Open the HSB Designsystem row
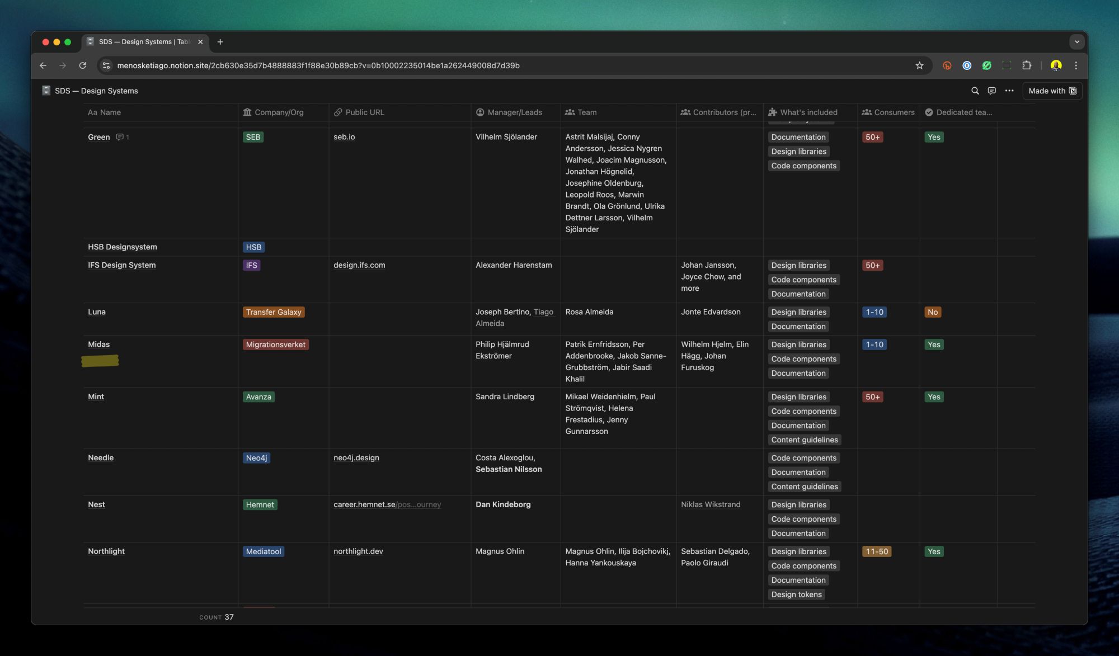The height and width of the screenshot is (656, 1119). point(123,247)
